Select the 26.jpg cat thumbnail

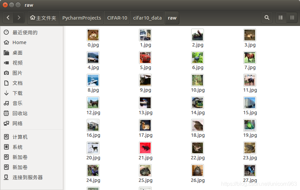(198, 170)
